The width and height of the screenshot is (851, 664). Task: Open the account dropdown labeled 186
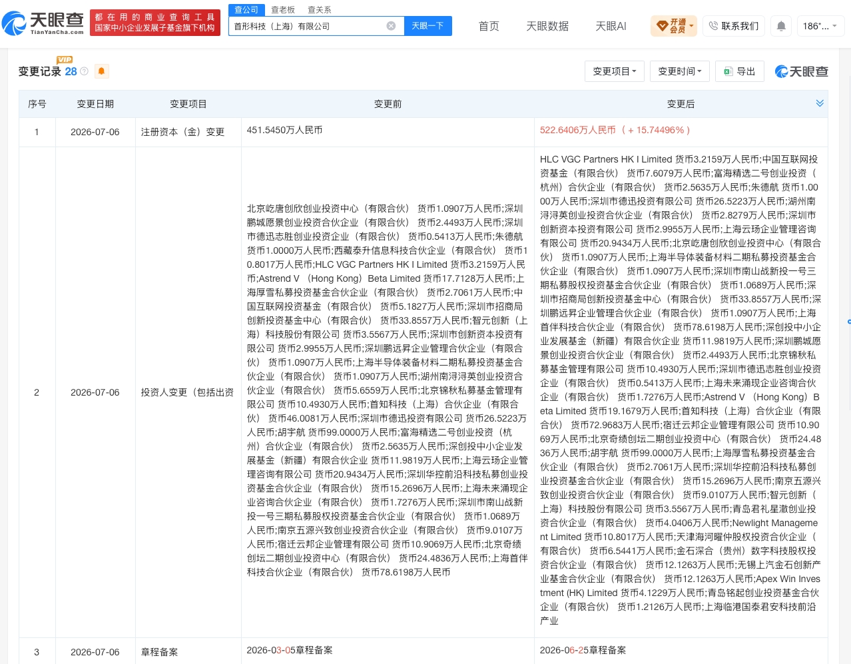click(x=820, y=26)
